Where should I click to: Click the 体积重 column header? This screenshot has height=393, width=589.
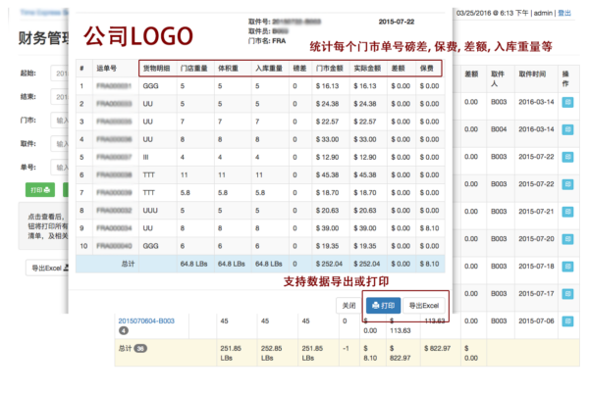[x=228, y=69]
